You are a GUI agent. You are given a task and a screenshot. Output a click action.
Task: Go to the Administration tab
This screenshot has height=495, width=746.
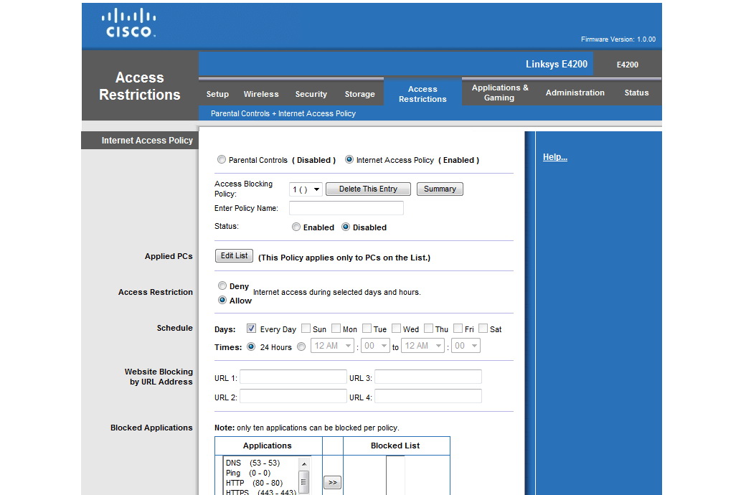pyautogui.click(x=575, y=93)
